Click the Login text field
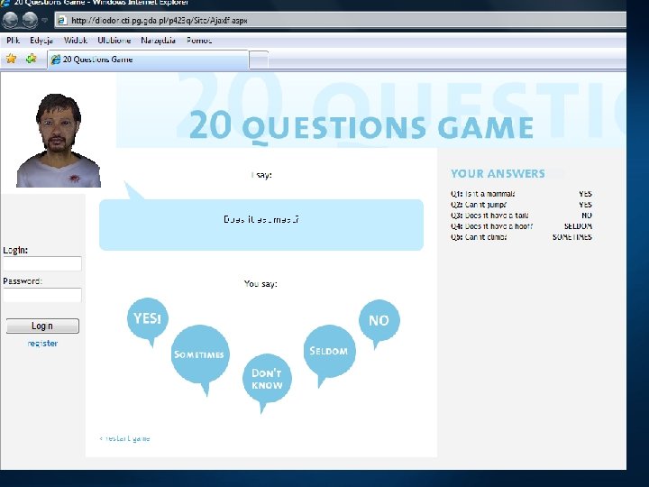The width and height of the screenshot is (649, 487). point(42,263)
